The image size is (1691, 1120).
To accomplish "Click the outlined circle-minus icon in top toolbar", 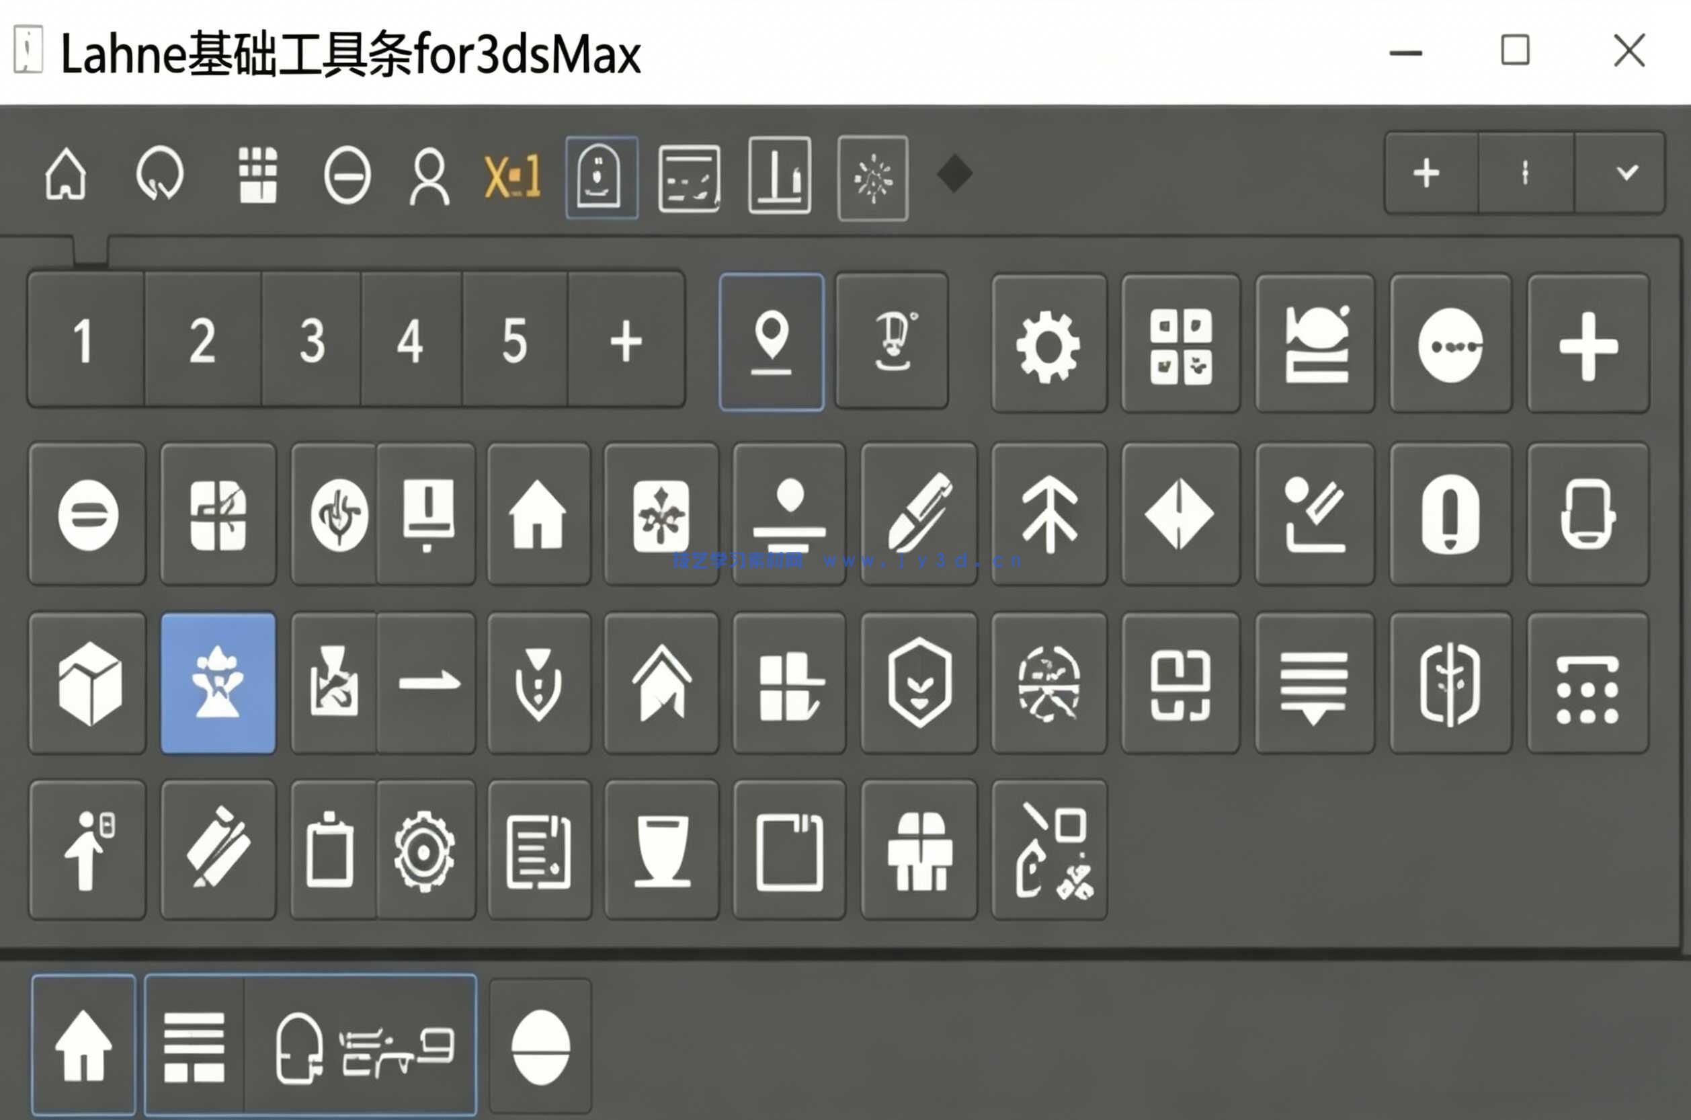I will coord(347,175).
